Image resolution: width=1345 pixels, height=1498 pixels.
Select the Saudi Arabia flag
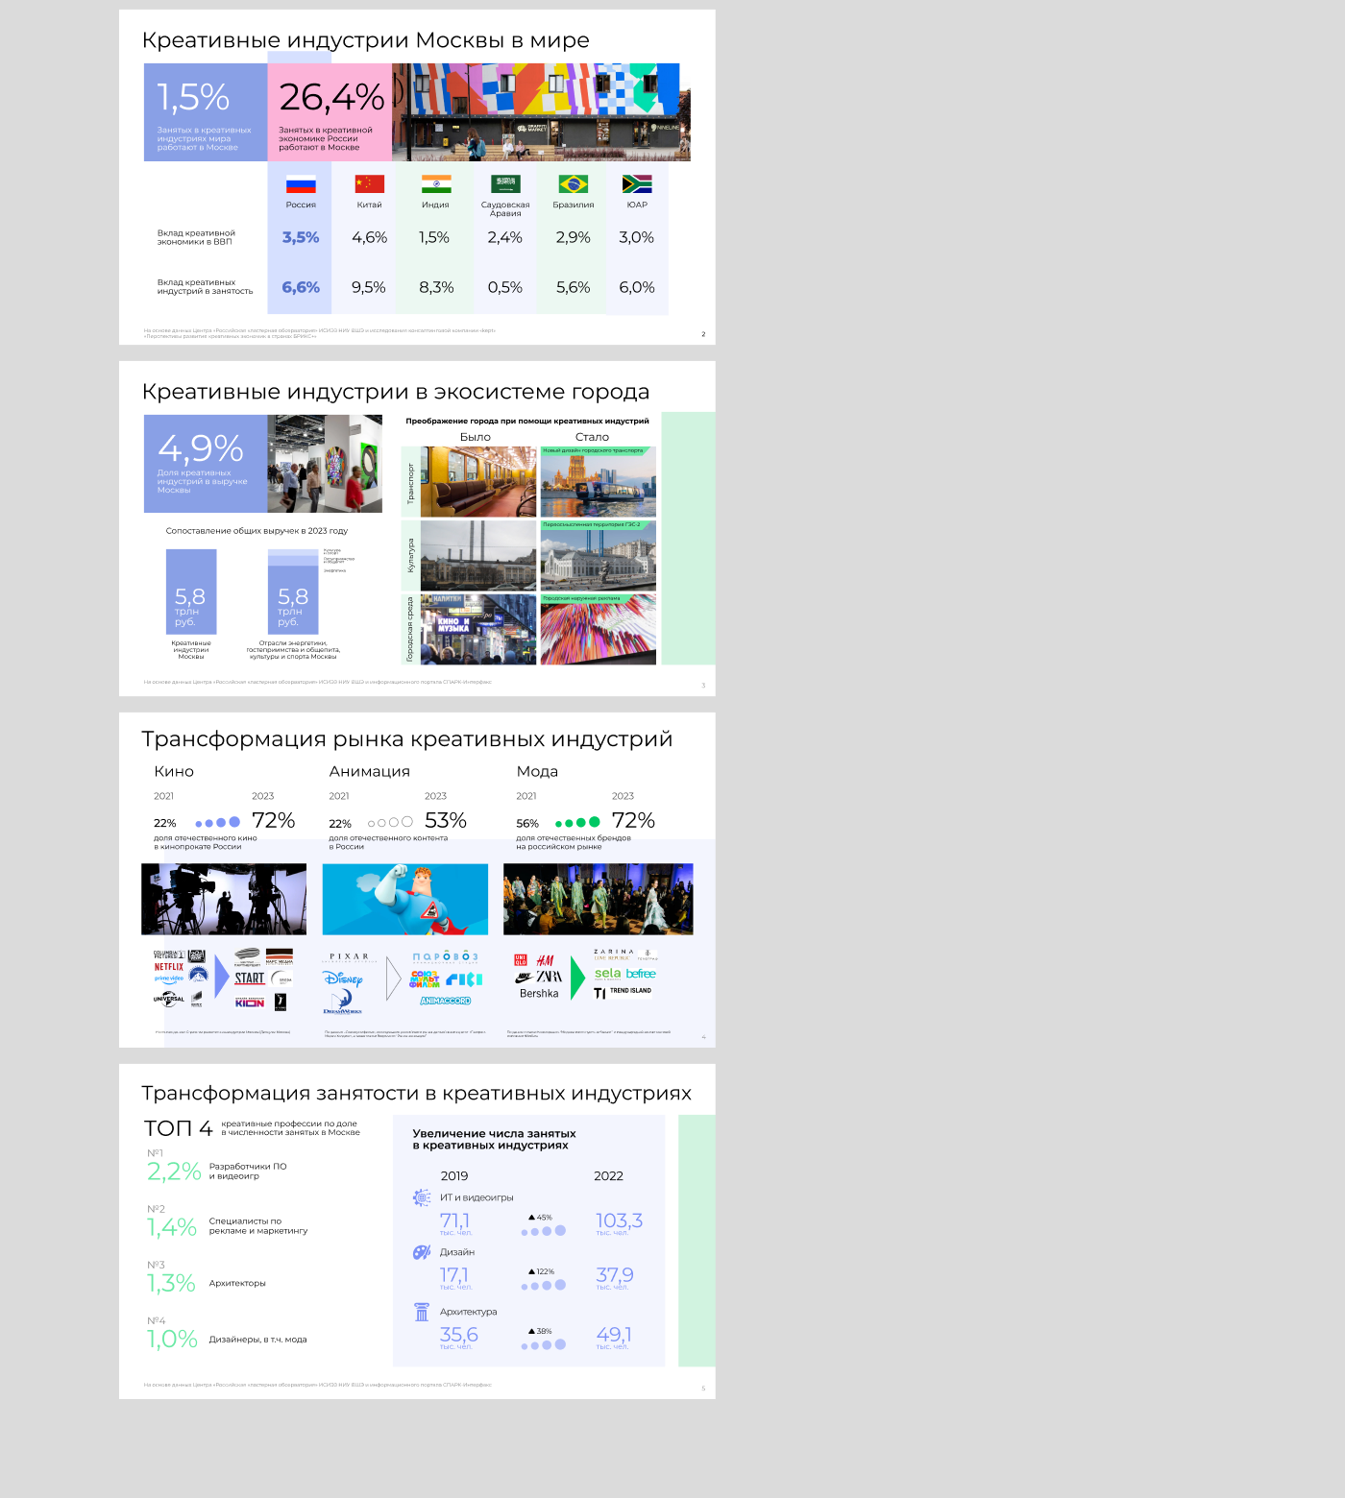(505, 184)
